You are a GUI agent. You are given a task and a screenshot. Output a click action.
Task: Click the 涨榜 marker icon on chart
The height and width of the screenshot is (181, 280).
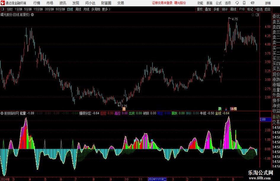(233, 109)
